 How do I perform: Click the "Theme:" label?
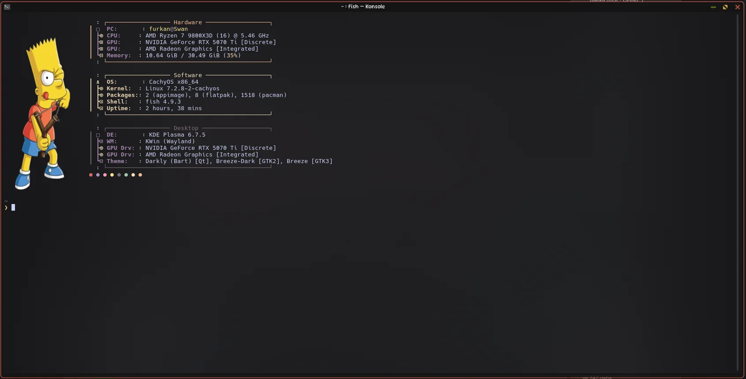tap(117, 161)
